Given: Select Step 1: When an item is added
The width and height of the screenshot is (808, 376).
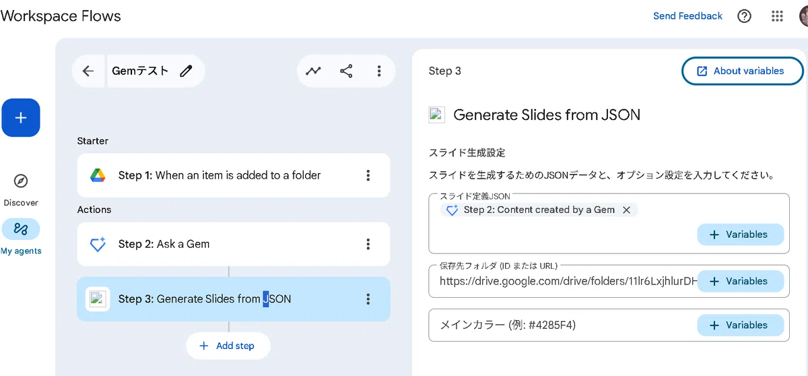Looking at the screenshot, I should click(x=234, y=175).
